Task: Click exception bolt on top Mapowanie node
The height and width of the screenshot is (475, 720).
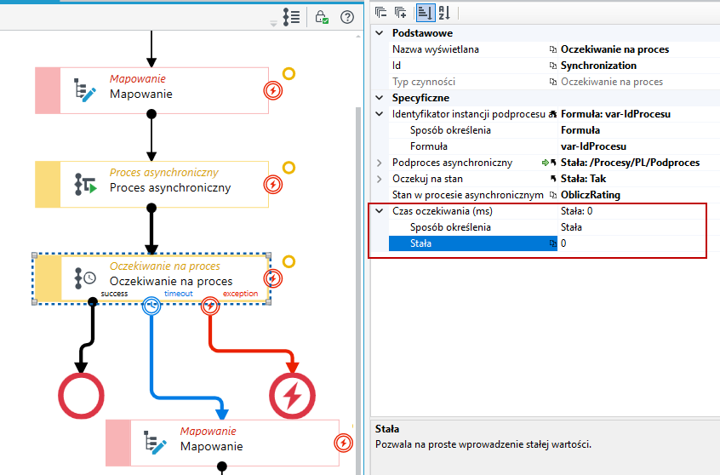Action: [x=272, y=90]
